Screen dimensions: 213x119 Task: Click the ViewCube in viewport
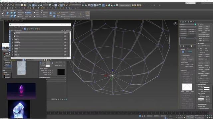(175, 23)
